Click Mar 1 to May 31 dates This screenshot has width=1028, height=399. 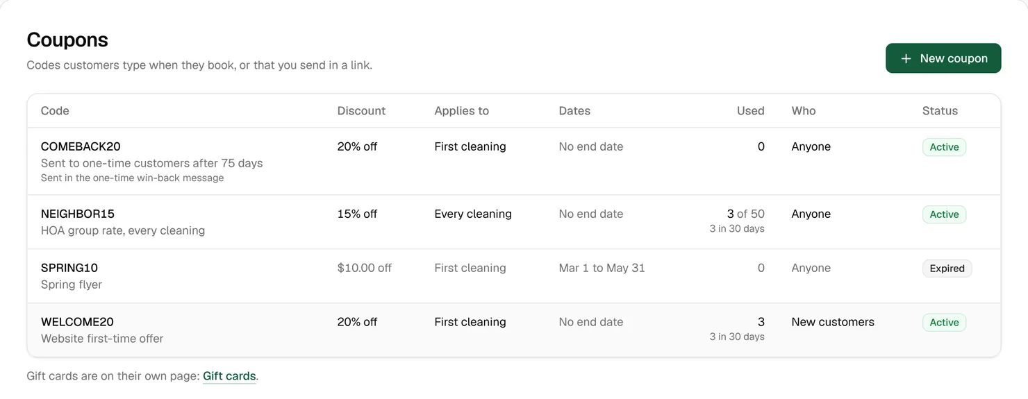pyautogui.click(x=602, y=268)
